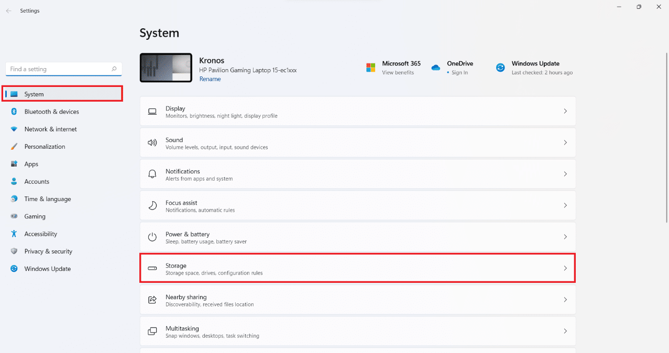Go to Time & language settings
Viewport: 669px width, 353px height.
click(x=47, y=199)
